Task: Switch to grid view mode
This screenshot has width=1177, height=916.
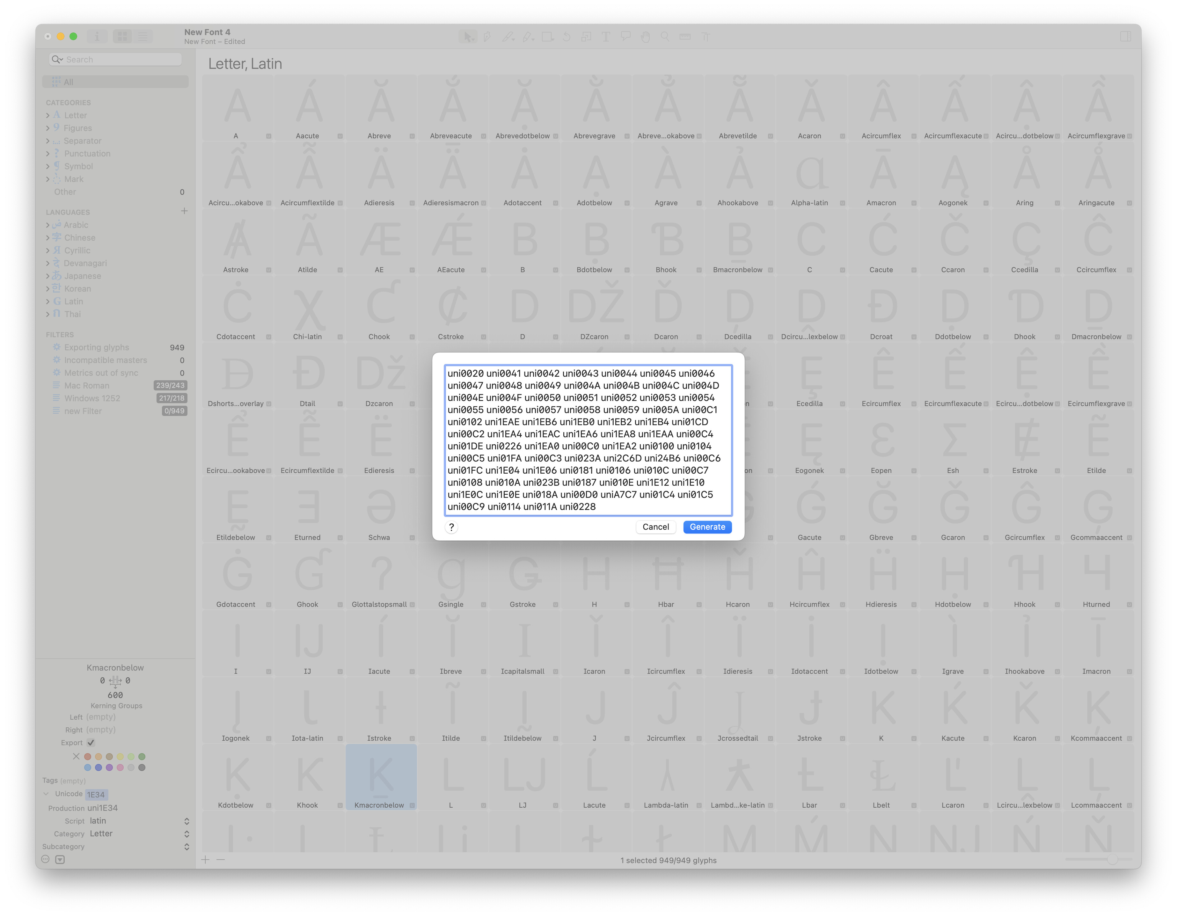Action: tap(122, 37)
